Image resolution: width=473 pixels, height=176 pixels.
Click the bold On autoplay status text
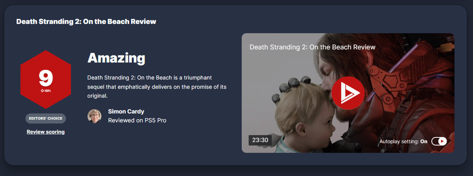pos(424,142)
